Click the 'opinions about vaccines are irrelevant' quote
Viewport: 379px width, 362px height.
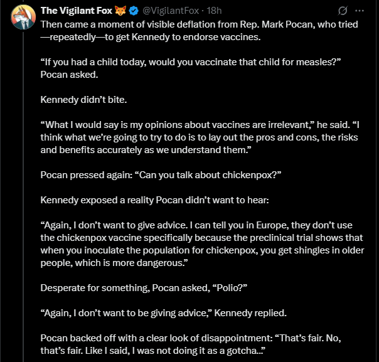(200, 137)
